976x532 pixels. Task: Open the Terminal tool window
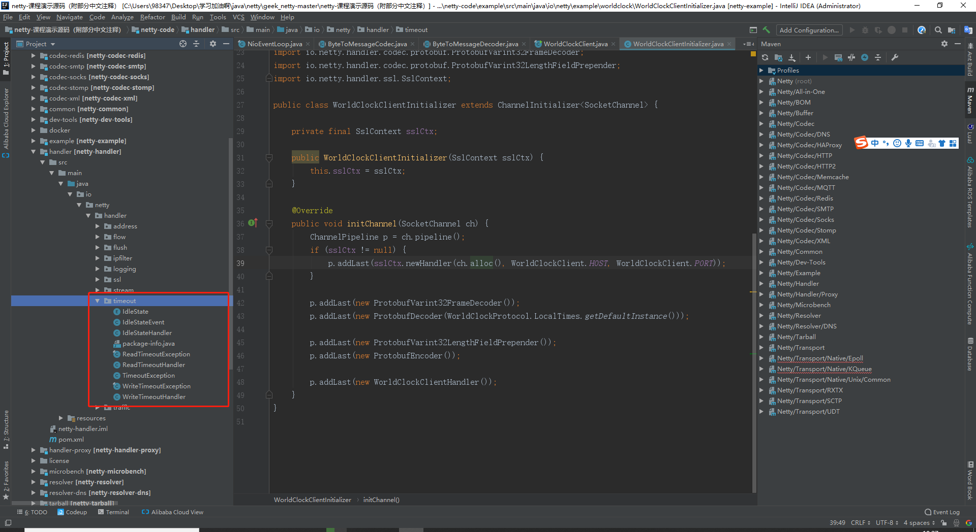pos(113,512)
